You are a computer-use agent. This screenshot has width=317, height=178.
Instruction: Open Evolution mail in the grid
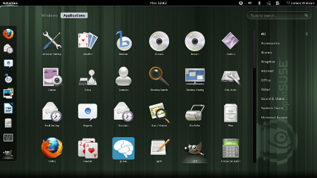pos(123,114)
